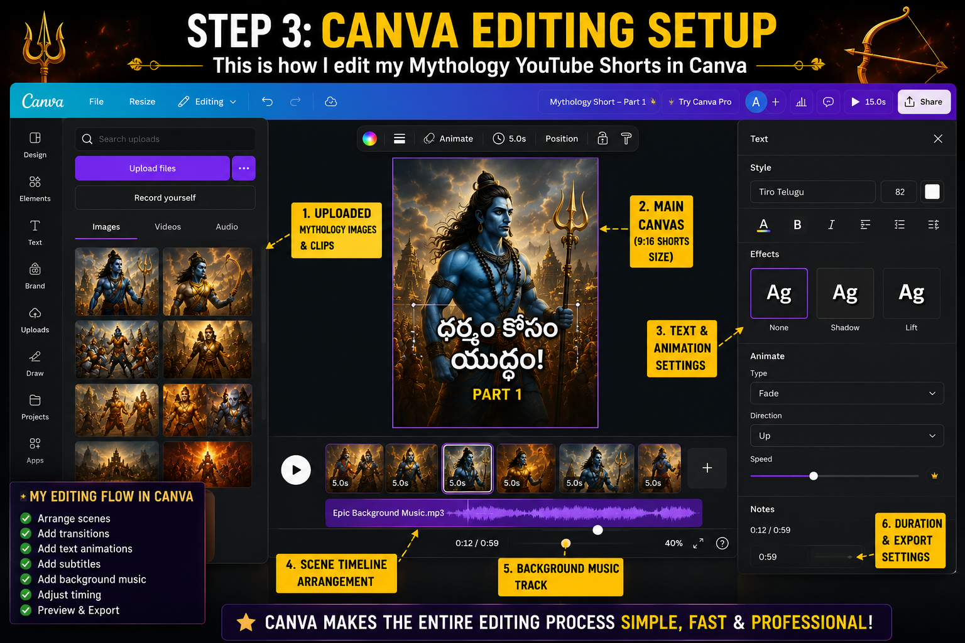
Task: Click Try Canva Pro
Action: click(x=699, y=102)
